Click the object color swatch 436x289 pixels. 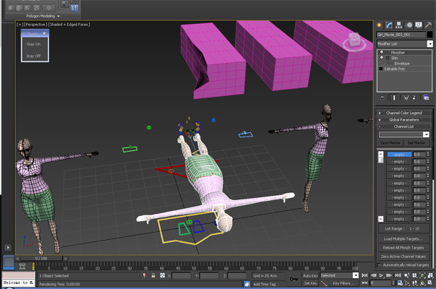click(x=429, y=34)
